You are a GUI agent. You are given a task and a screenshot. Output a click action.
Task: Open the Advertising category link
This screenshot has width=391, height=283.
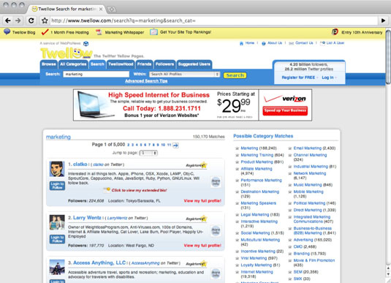click(303, 240)
